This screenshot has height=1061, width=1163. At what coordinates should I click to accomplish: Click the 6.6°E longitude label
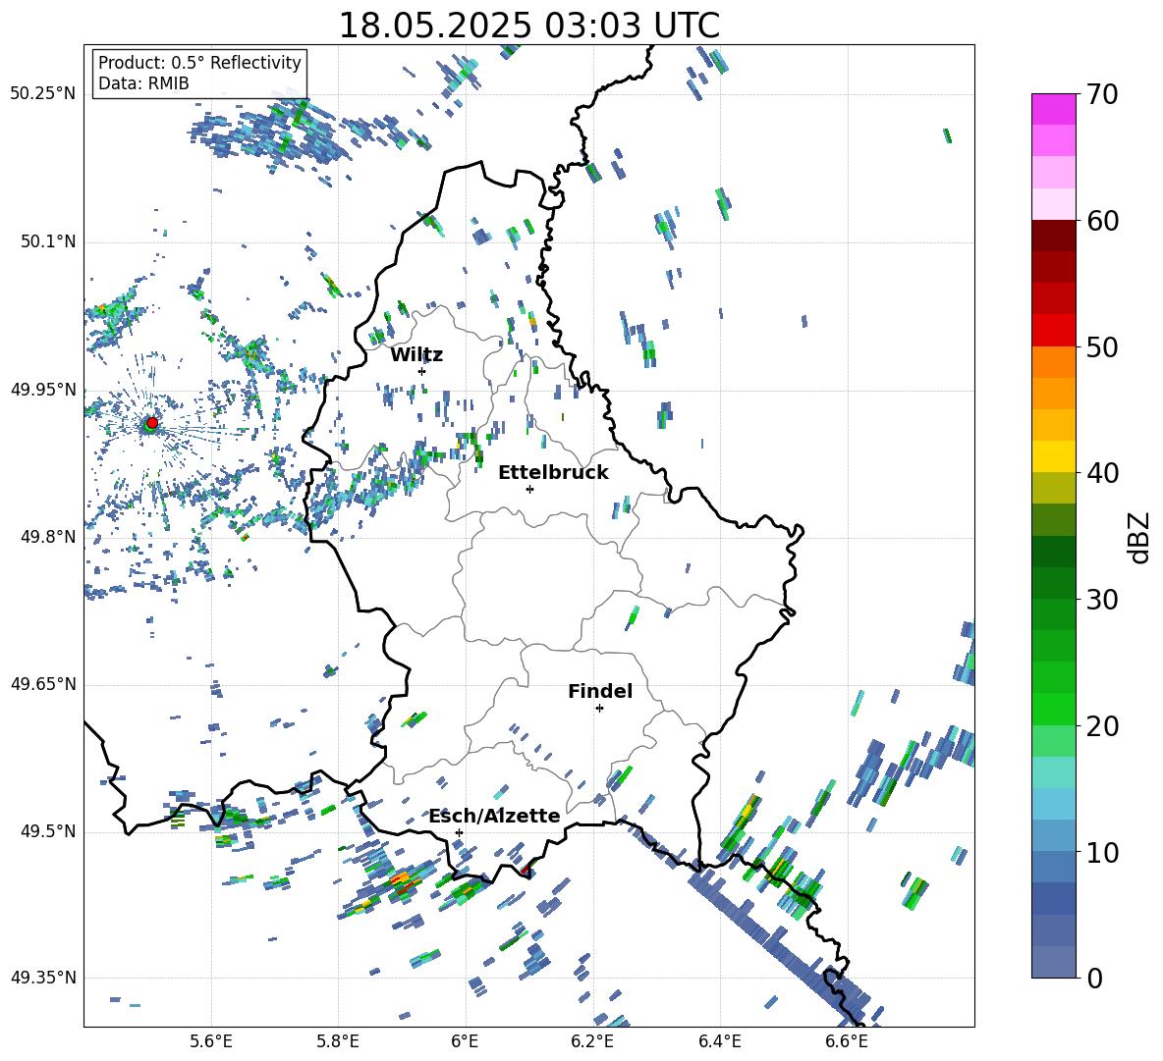(847, 1041)
